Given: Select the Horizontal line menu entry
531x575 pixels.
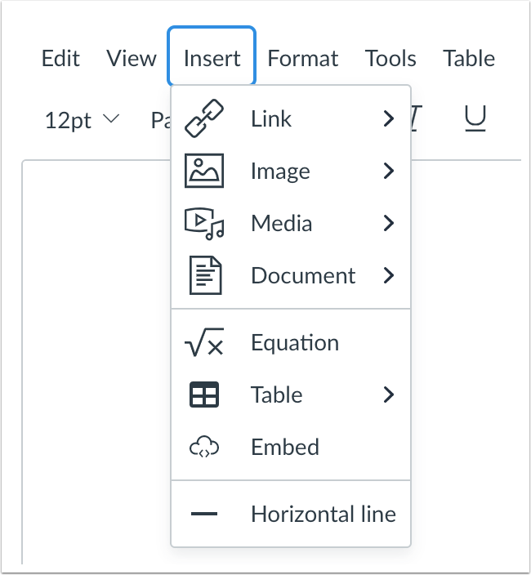Looking at the screenshot, I should pos(323,515).
